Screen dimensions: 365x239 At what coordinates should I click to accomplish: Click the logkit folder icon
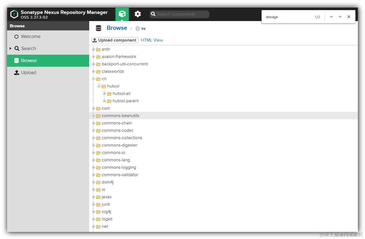pos(99,219)
